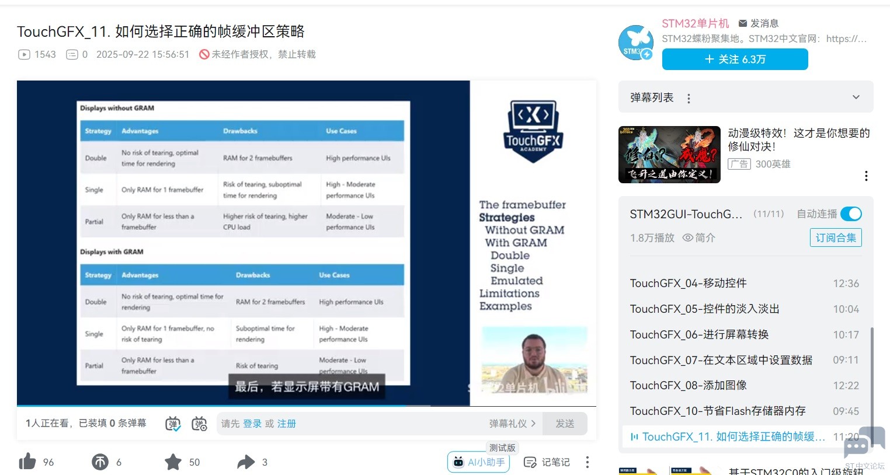The height and width of the screenshot is (475, 890).
Task: Click the star favorite icon
Action: click(173, 462)
